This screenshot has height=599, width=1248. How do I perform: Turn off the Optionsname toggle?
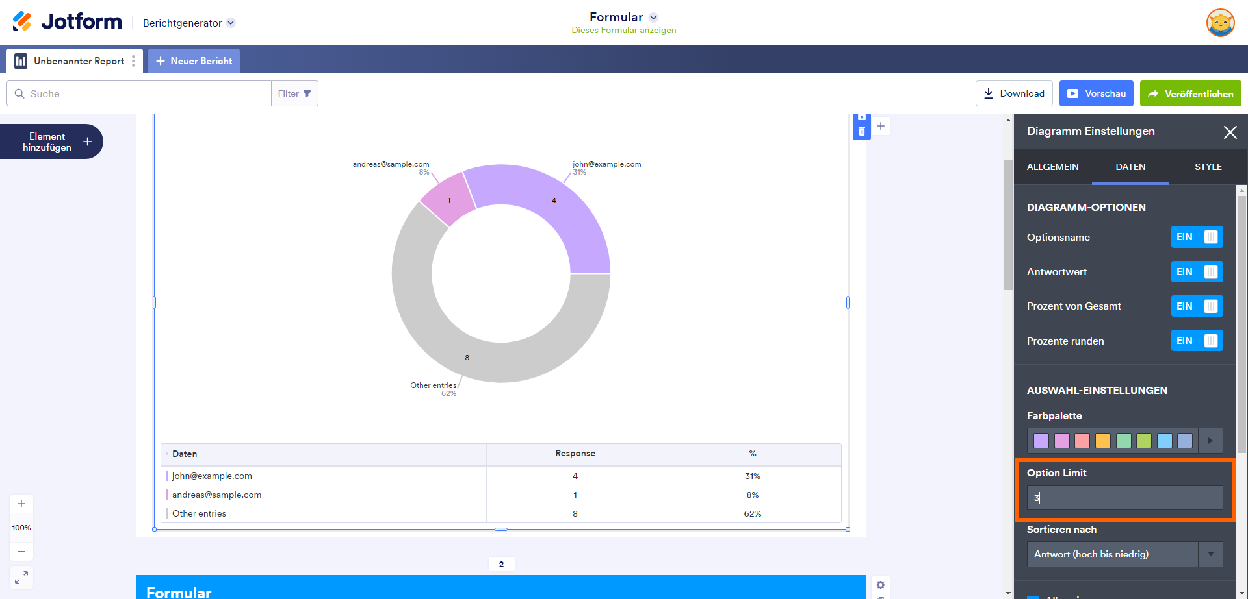click(1197, 237)
